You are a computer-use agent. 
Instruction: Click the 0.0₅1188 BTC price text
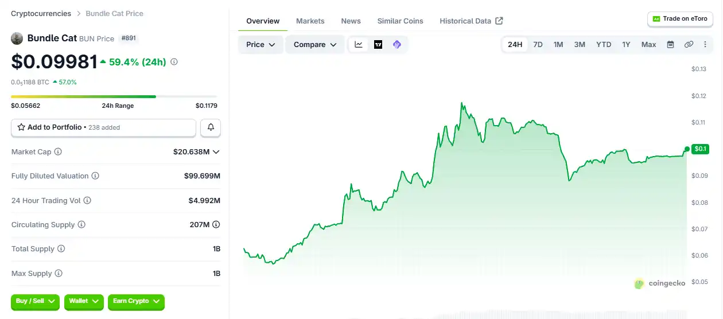coord(30,82)
